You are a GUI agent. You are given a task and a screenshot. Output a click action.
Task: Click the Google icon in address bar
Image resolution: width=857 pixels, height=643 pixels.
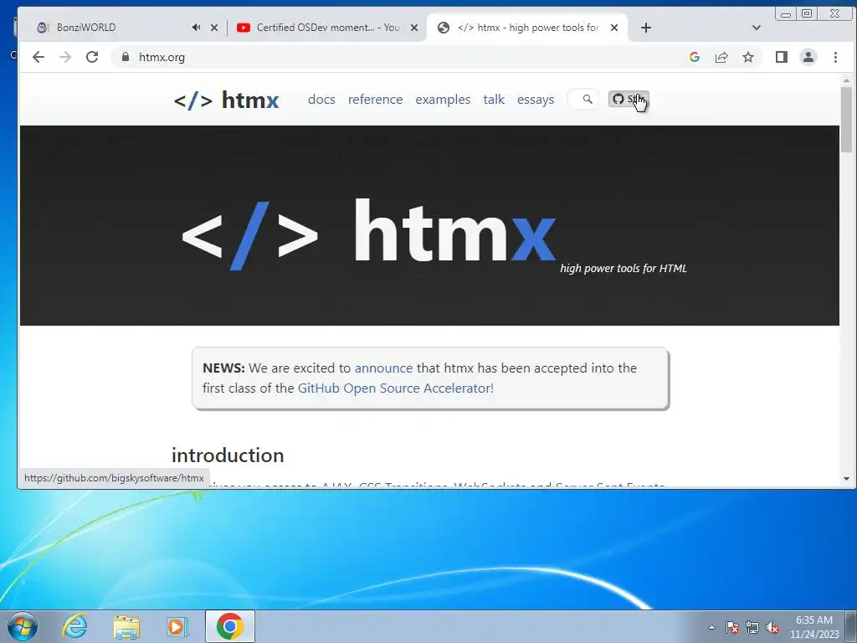(694, 57)
